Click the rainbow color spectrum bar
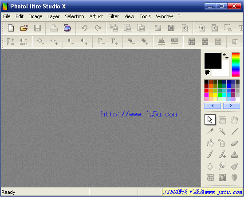 tap(236, 65)
